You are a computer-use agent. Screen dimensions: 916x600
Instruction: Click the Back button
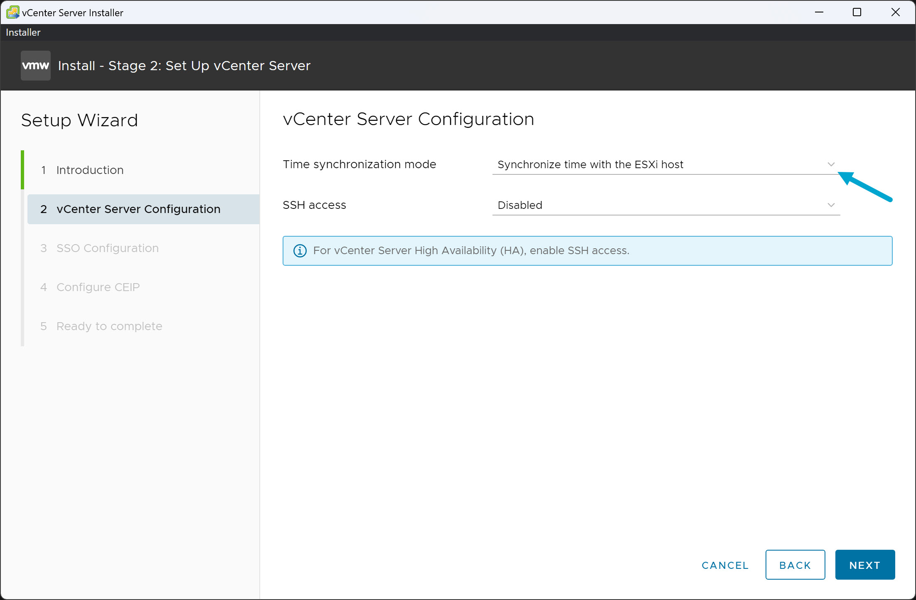coord(795,565)
